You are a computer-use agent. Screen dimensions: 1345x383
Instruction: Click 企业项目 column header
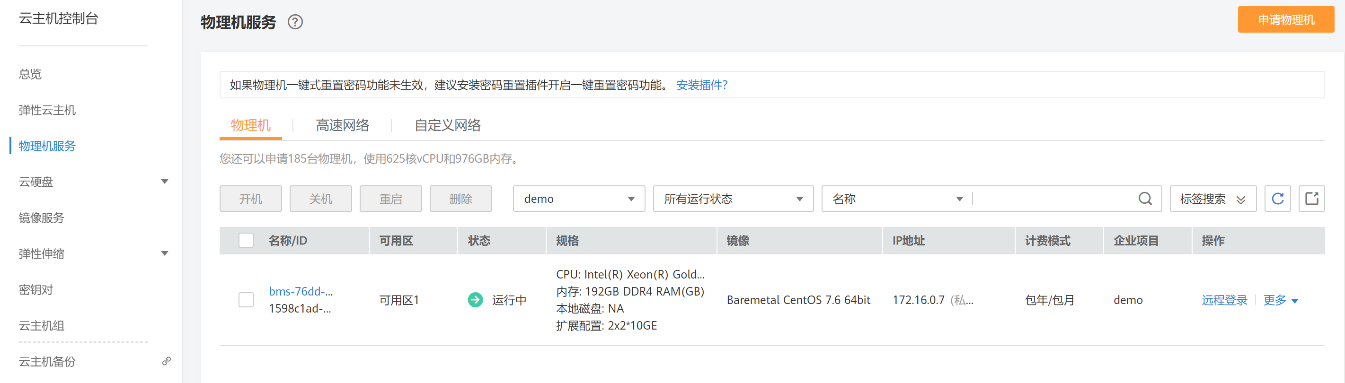(x=1136, y=241)
